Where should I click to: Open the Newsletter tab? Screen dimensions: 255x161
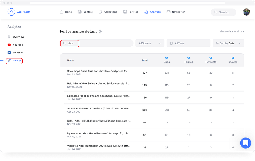(176, 12)
